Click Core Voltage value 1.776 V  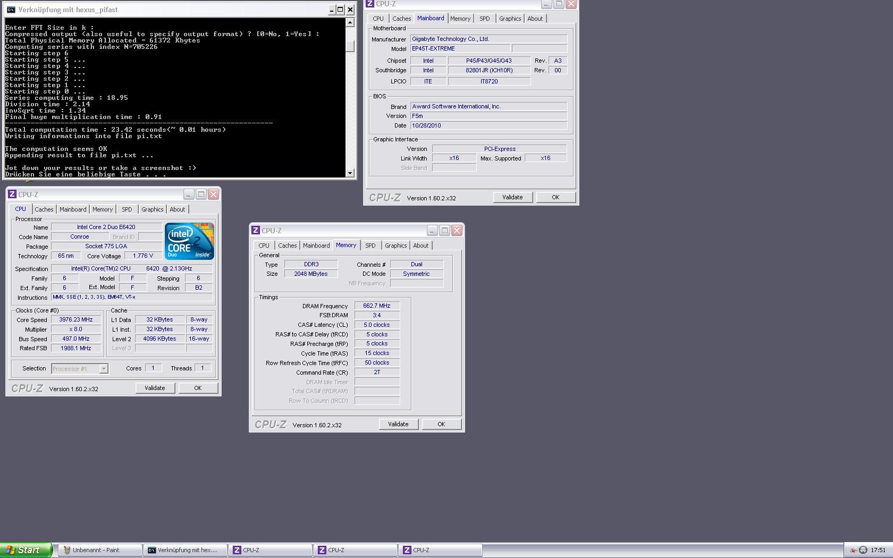(x=143, y=256)
